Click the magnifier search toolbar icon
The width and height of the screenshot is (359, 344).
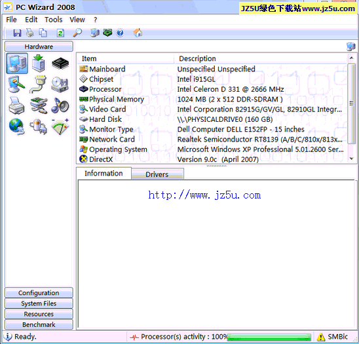point(77,33)
